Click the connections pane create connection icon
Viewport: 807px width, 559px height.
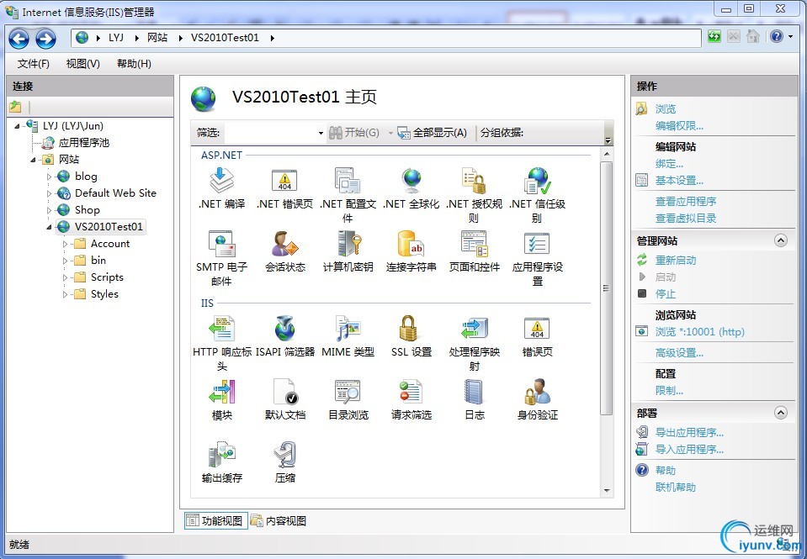[x=15, y=107]
